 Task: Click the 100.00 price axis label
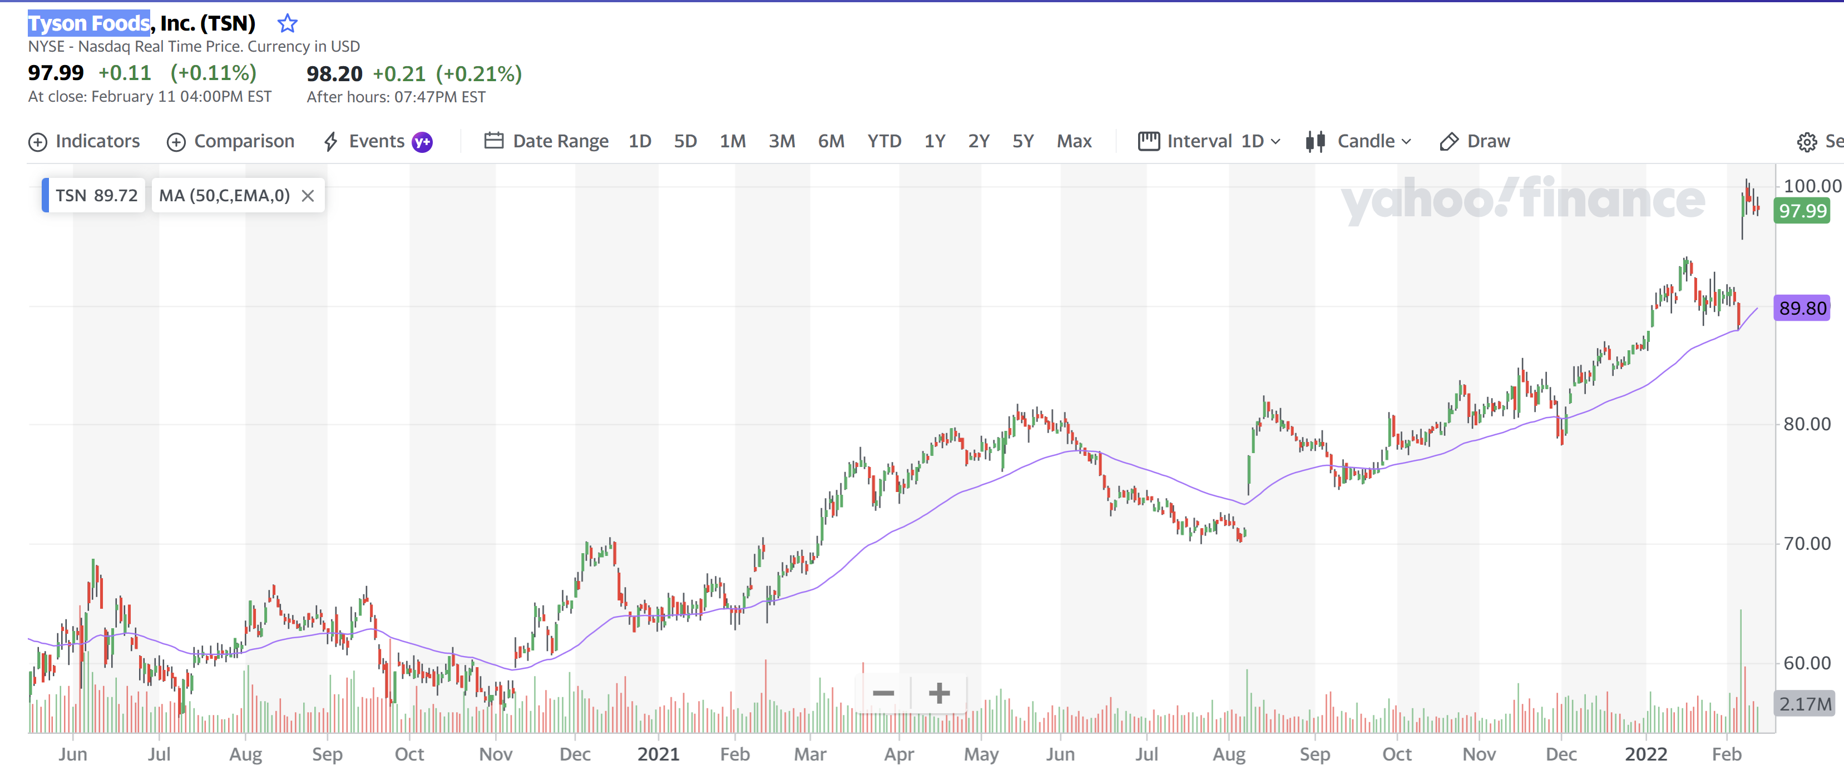(1812, 186)
